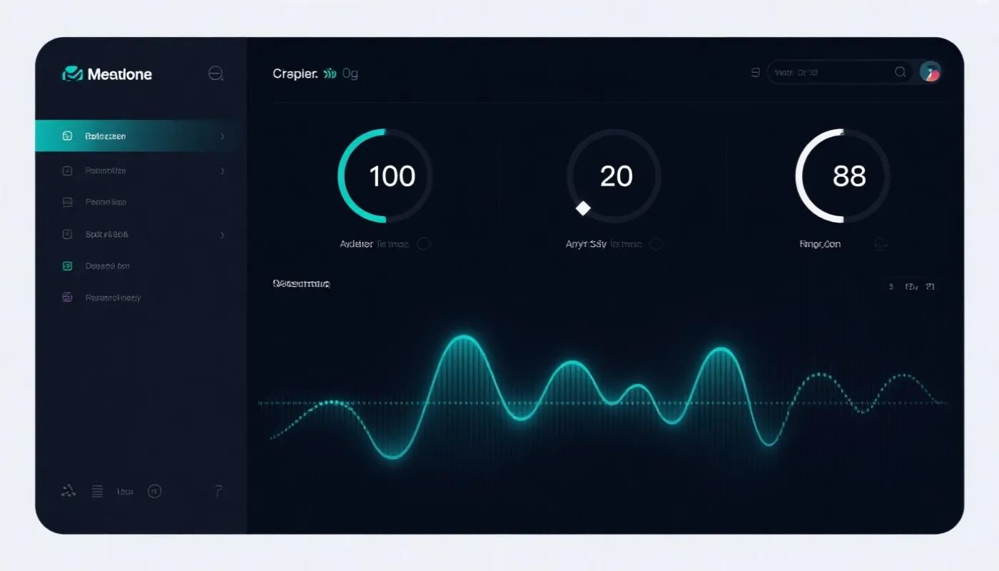This screenshot has height=571, width=999.
Task: Expand the highlighted first sidebar item chevron
Action: [223, 136]
